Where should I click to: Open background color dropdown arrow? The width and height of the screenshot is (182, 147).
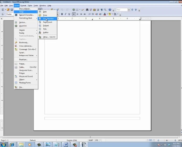[118, 14]
